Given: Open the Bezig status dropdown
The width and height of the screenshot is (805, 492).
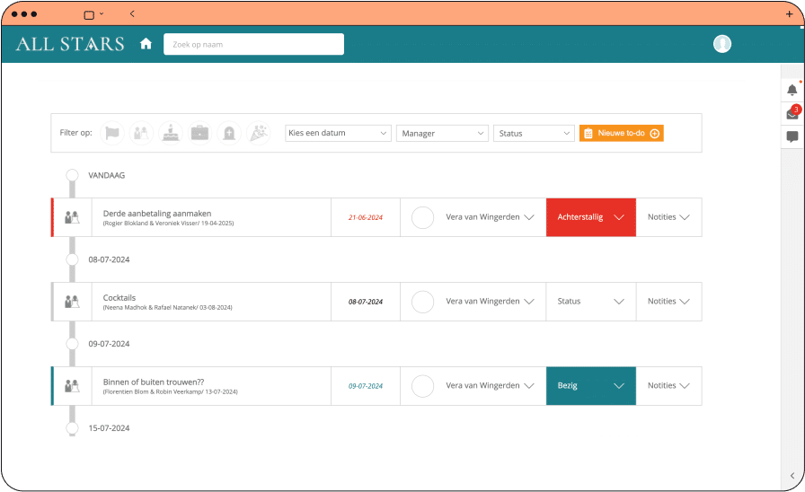Looking at the screenshot, I should [590, 386].
